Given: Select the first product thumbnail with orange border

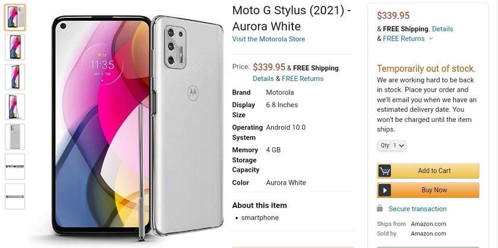Looking at the screenshot, I should [x=15, y=17].
